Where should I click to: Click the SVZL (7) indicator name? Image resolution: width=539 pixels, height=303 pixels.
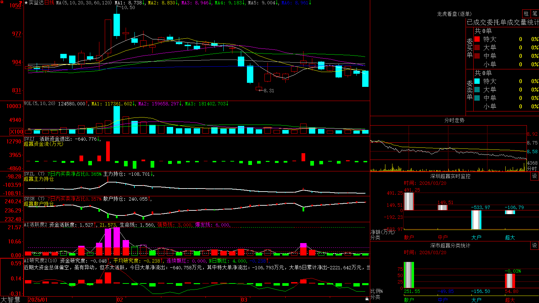tap(34, 174)
